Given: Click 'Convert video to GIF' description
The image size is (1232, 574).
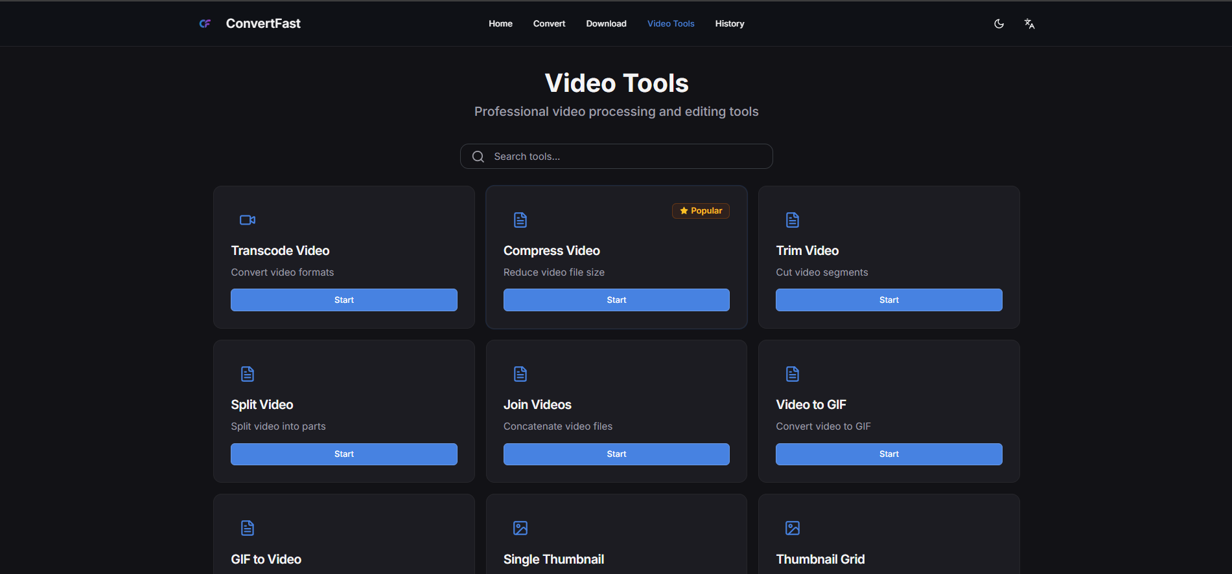Looking at the screenshot, I should pyautogui.click(x=824, y=426).
